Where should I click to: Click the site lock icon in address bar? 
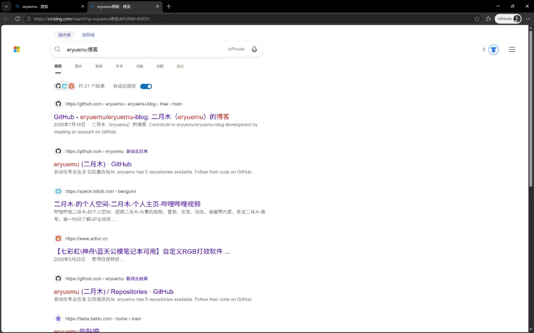[x=29, y=19]
